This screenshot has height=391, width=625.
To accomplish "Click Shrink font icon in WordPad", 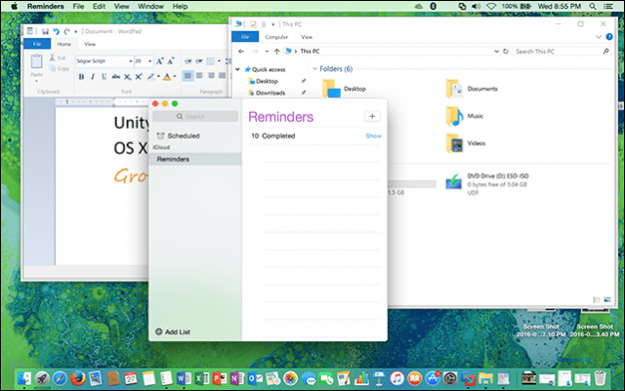I will [170, 60].
